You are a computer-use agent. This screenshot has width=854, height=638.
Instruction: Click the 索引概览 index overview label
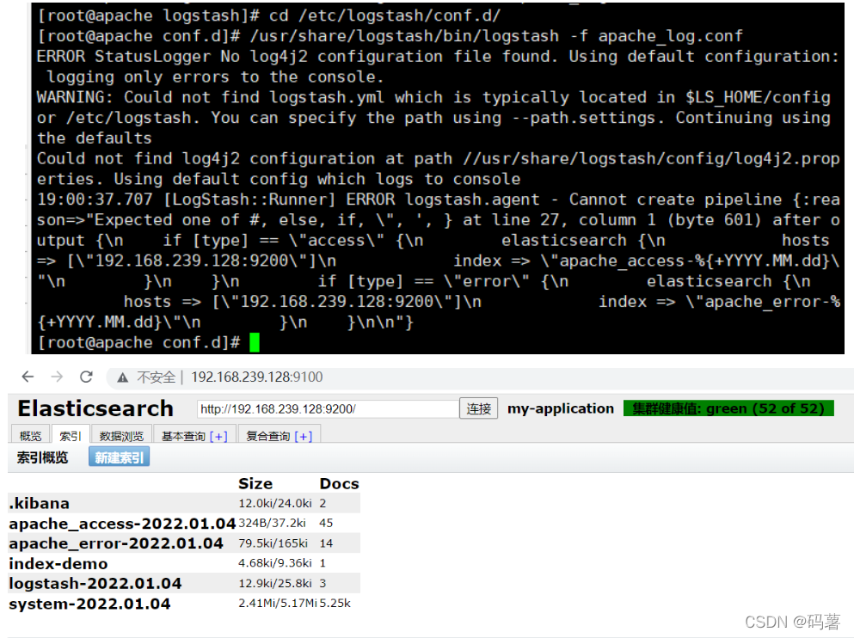pyautogui.click(x=42, y=457)
